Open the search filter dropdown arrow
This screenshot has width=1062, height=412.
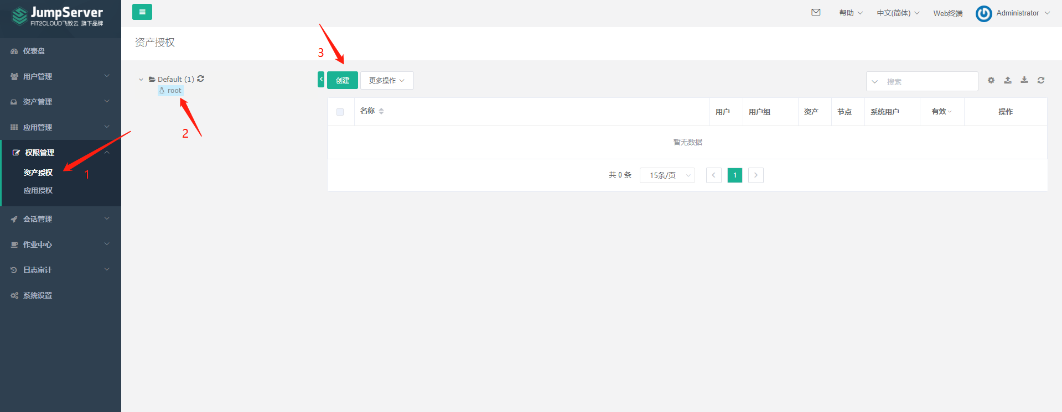(875, 82)
